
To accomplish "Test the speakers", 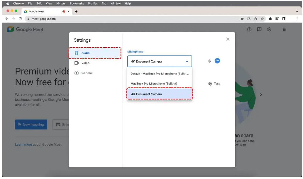I will point(214,84).
